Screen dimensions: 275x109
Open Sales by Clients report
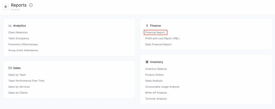coord(18,93)
